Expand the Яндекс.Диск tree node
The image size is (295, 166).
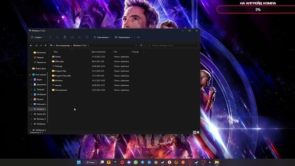[30, 69]
